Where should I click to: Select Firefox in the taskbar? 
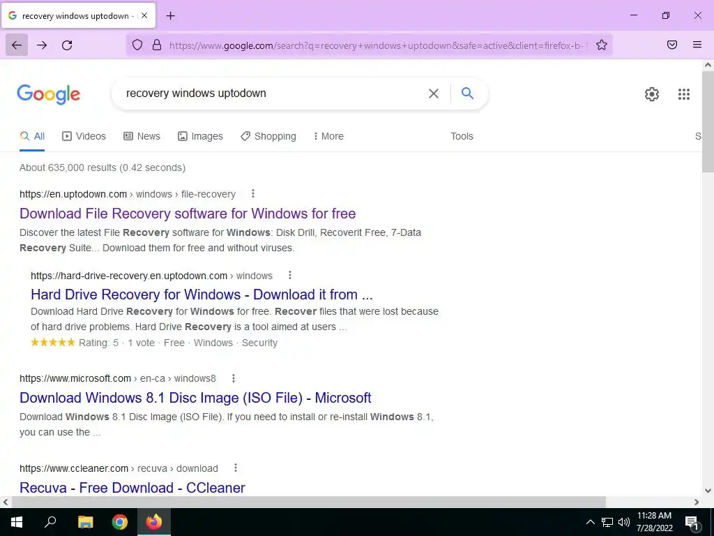[x=154, y=522]
